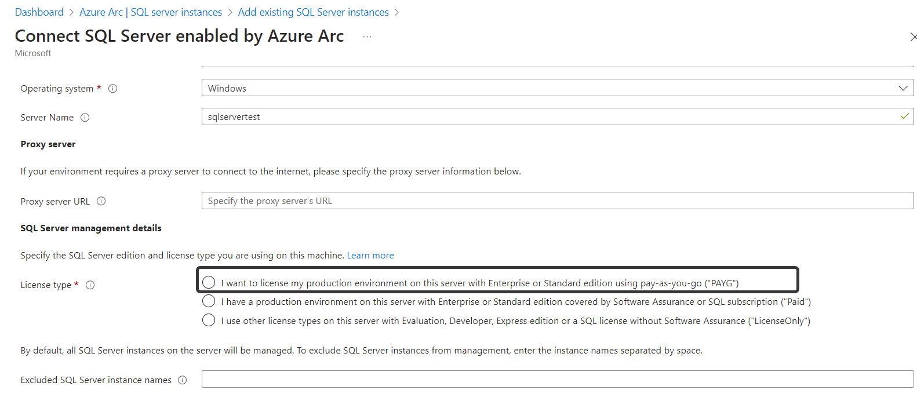The width and height of the screenshot is (917, 408).
Task: Open the ellipsis more options menu
Action: click(x=367, y=37)
